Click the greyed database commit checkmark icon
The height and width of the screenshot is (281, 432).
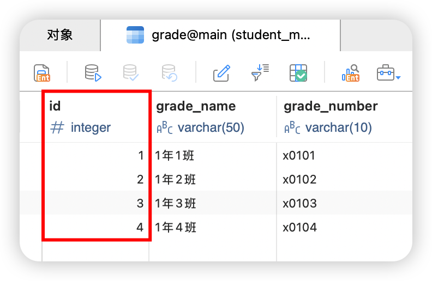point(130,73)
